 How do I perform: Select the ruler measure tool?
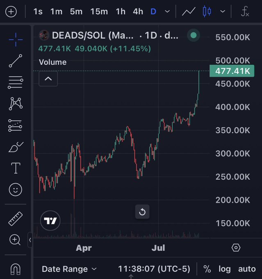coord(16,219)
